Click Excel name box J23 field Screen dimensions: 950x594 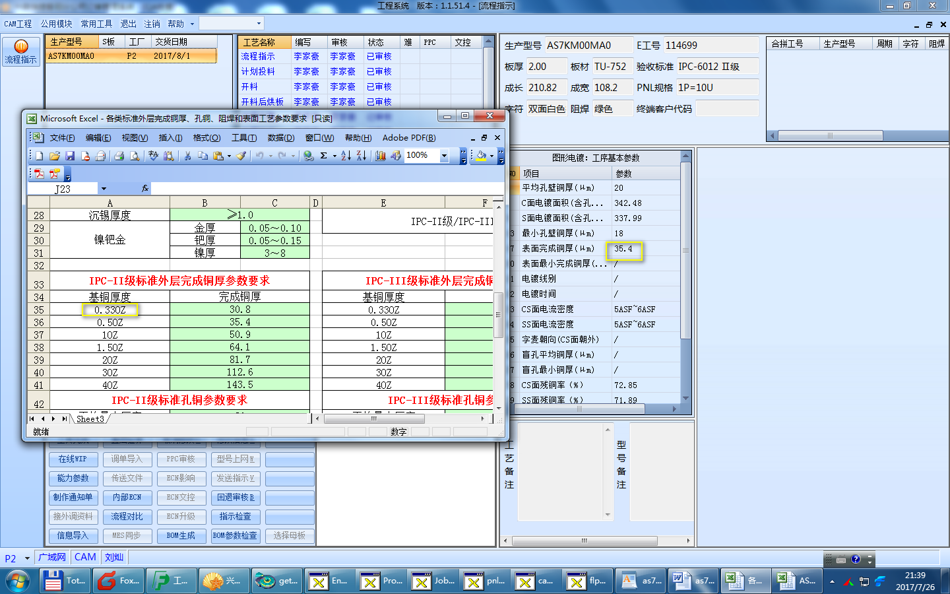63,189
